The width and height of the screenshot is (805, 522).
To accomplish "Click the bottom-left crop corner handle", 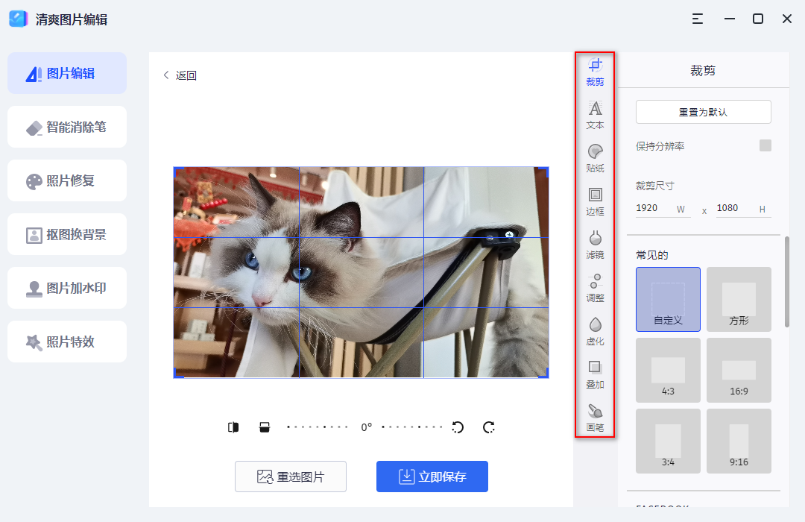I will click(177, 374).
